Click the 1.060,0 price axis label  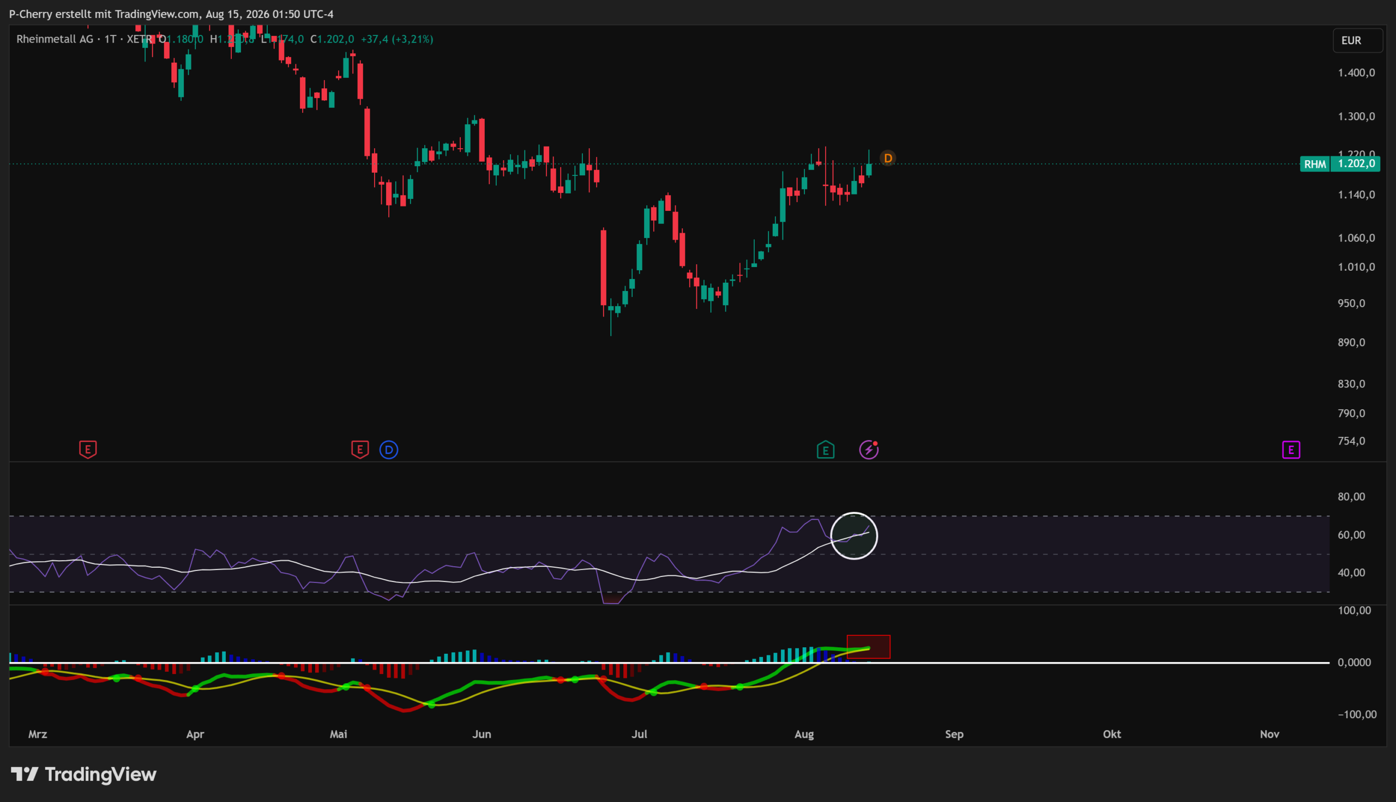coord(1356,238)
